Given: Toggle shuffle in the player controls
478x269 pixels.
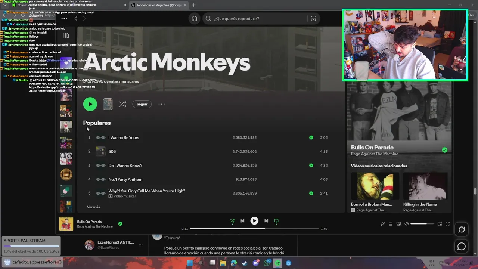Looking at the screenshot, I should (232, 221).
